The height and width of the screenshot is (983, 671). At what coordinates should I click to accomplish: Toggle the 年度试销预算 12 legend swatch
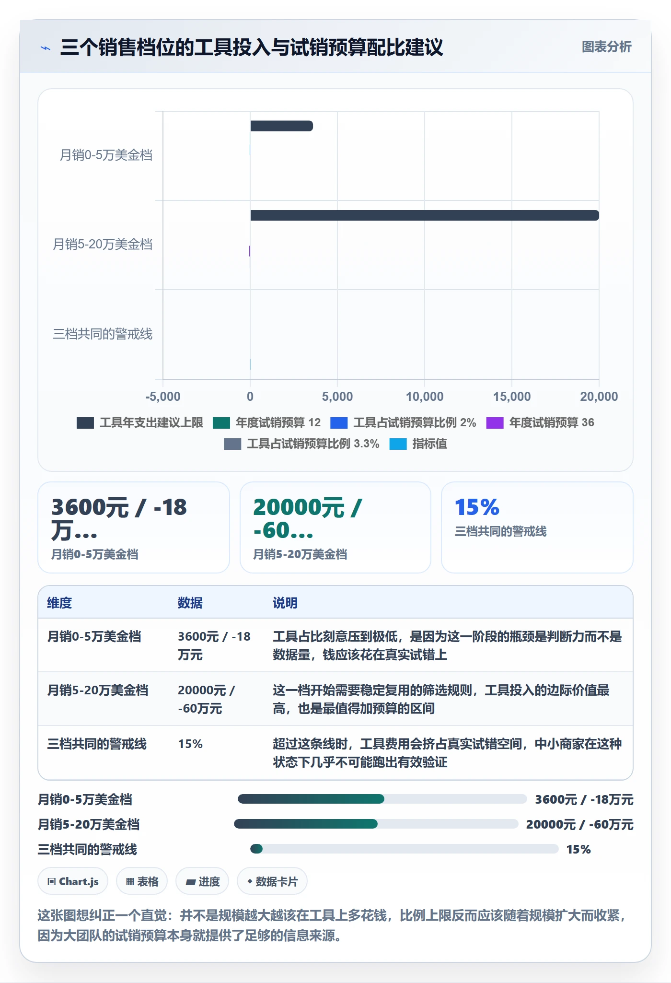click(x=221, y=422)
